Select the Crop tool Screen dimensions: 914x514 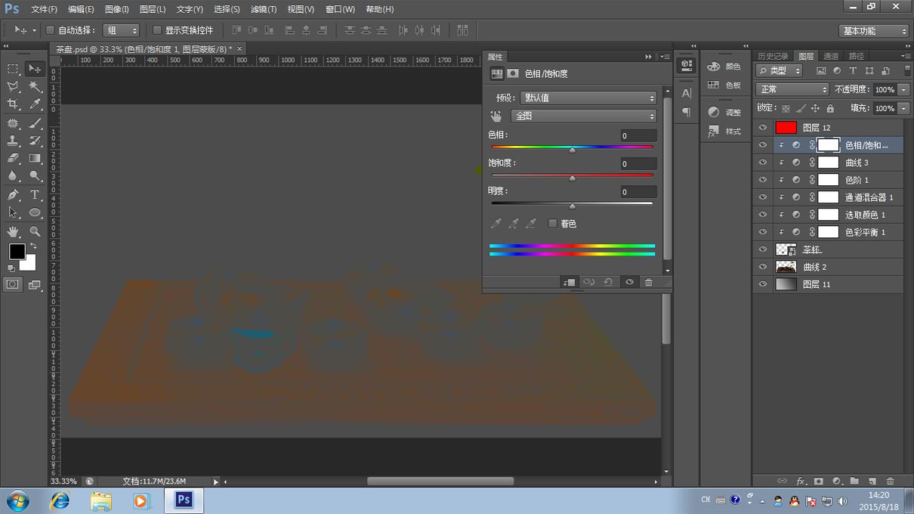click(x=13, y=104)
